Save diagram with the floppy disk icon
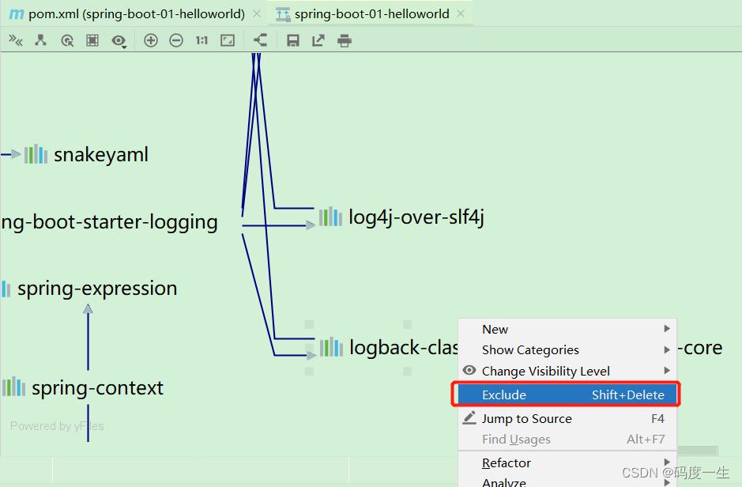This screenshot has width=742, height=487. pos(293,40)
